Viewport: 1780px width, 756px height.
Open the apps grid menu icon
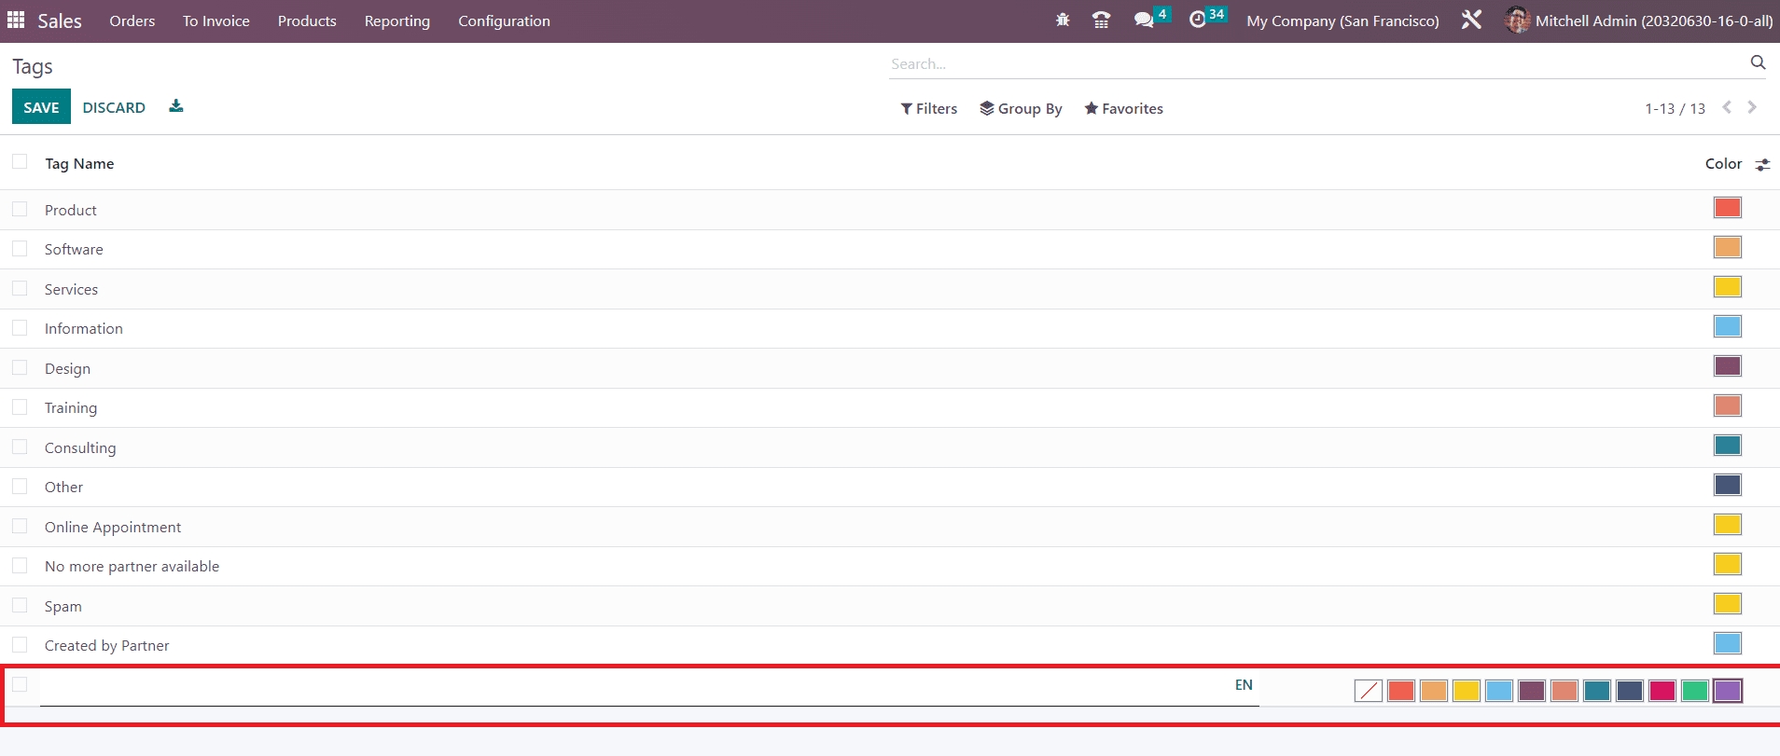16,21
